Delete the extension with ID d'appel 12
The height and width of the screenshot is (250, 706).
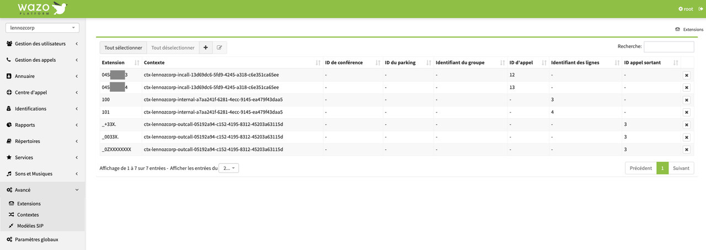point(686,75)
